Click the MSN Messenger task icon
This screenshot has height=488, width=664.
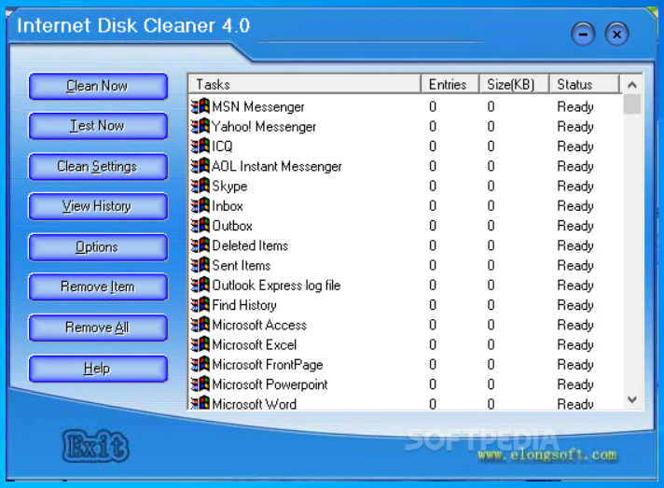201,105
